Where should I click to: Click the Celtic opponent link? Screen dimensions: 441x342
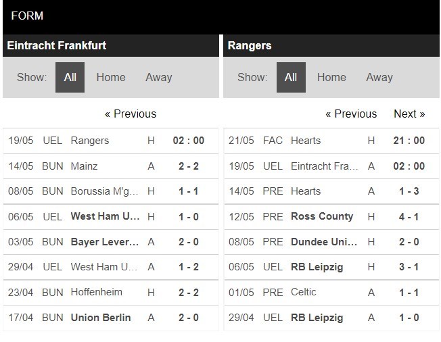304,292
